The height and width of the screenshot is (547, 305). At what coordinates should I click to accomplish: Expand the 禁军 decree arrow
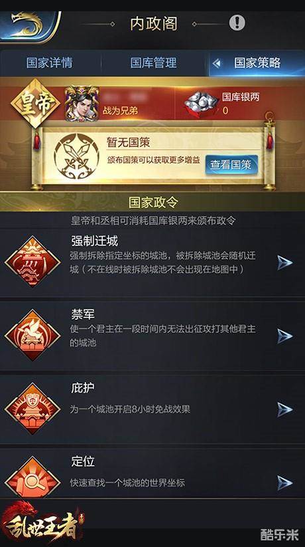click(284, 336)
